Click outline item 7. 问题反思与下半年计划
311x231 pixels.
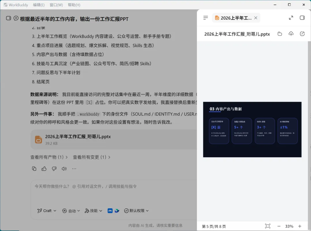[56, 73]
